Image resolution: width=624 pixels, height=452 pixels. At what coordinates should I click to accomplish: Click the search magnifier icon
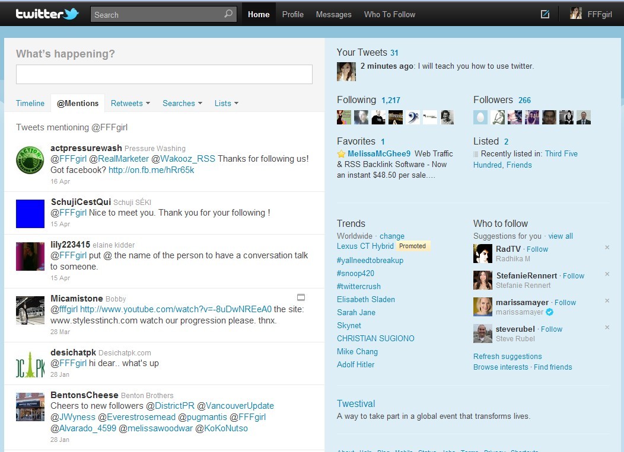pyautogui.click(x=228, y=14)
